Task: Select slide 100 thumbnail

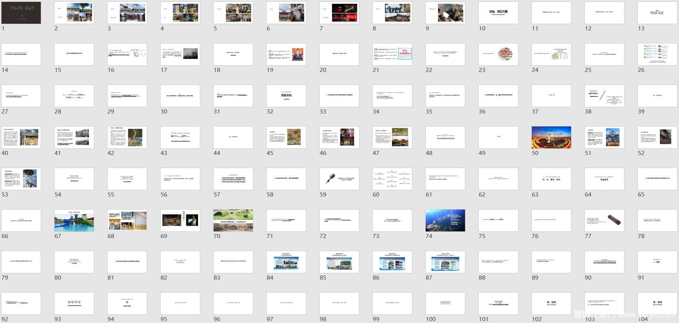Action: click(x=445, y=303)
